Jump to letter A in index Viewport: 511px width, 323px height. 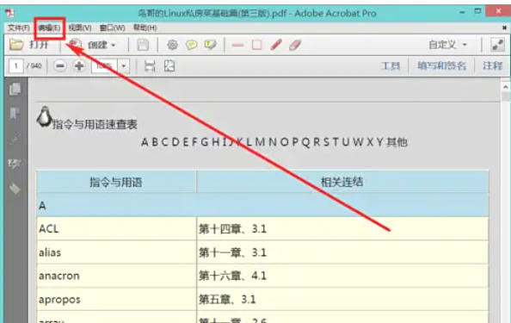tap(145, 142)
